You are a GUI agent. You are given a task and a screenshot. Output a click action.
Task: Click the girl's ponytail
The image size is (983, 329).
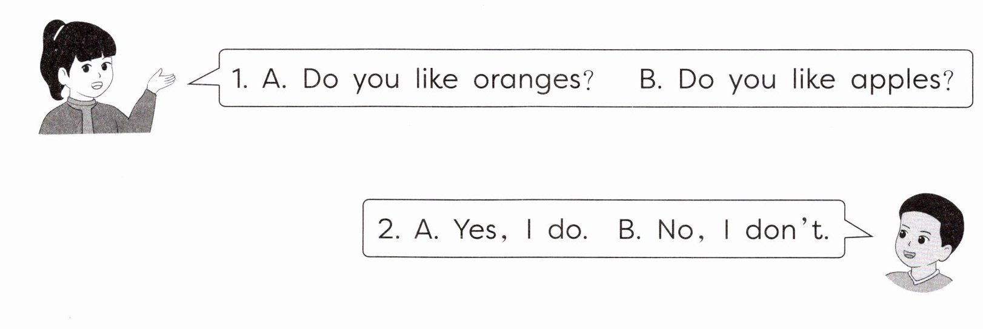(x=48, y=58)
